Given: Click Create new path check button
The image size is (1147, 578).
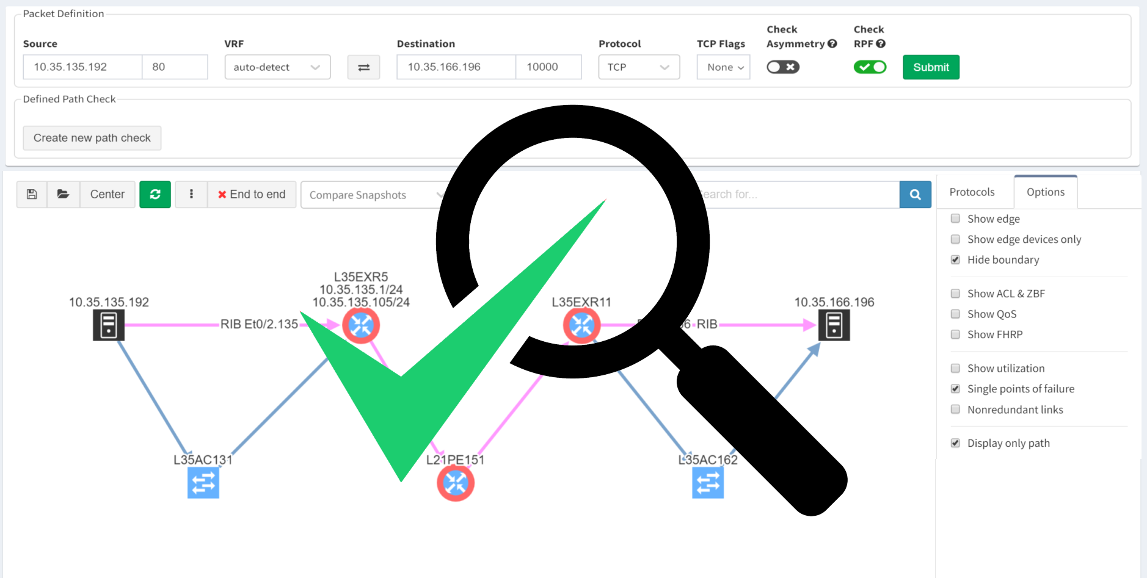Looking at the screenshot, I should pyautogui.click(x=92, y=138).
